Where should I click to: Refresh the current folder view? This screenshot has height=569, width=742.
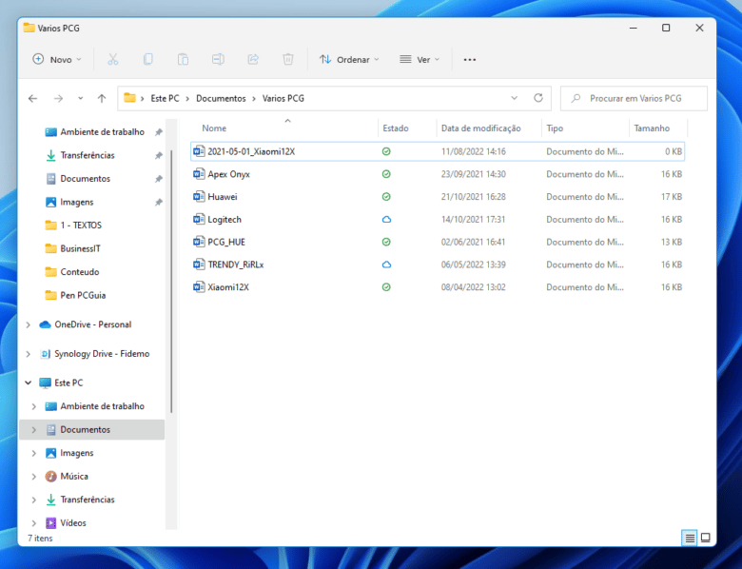[x=538, y=98]
